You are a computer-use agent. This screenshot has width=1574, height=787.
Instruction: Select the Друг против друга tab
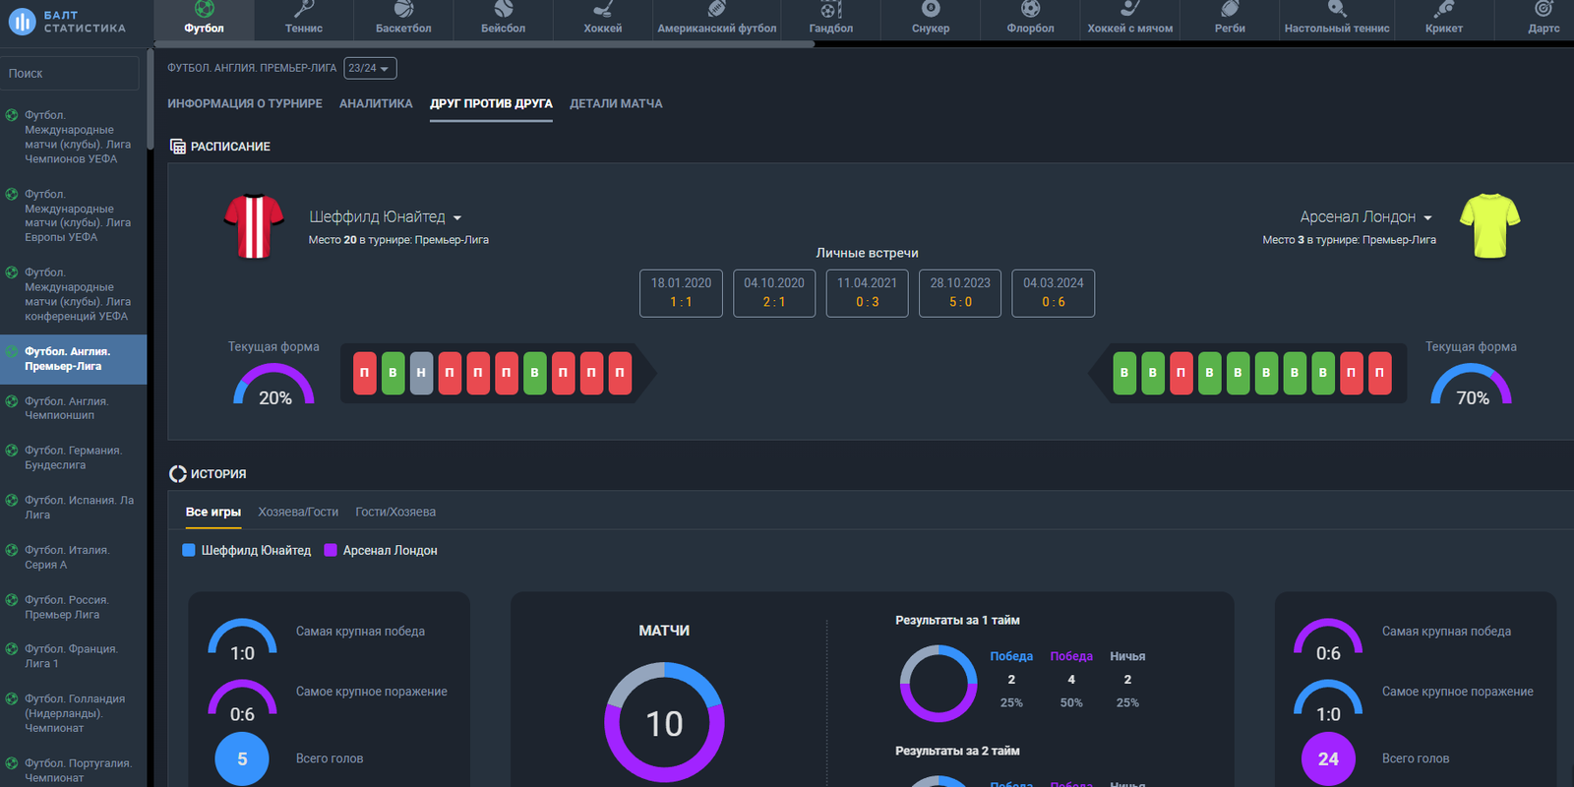click(491, 103)
